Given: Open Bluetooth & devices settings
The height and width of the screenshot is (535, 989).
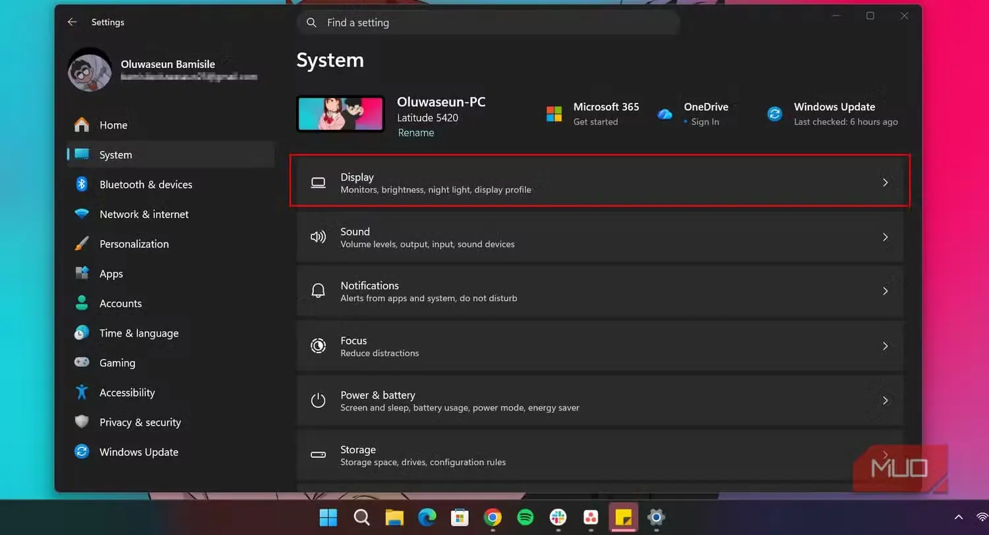Looking at the screenshot, I should click(171, 184).
